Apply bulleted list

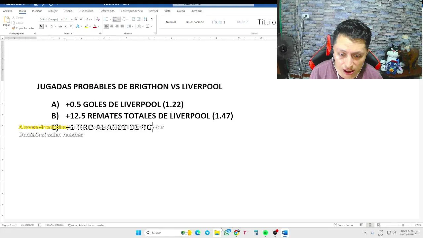[x=106, y=19]
